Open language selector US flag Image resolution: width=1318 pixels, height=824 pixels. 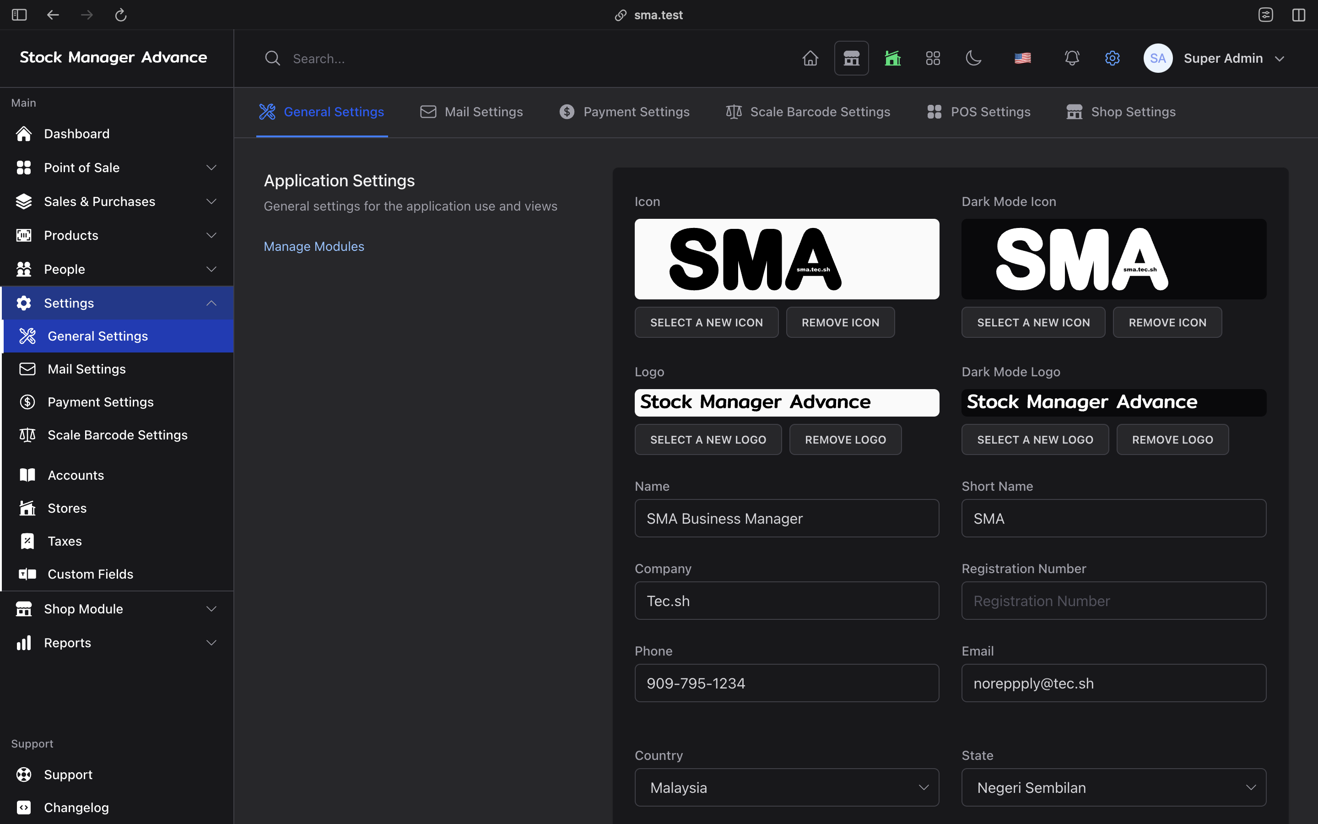pos(1022,58)
